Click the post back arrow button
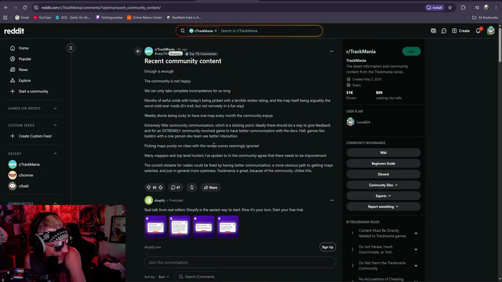Viewport: 502px width, 282px height. pyautogui.click(x=138, y=51)
